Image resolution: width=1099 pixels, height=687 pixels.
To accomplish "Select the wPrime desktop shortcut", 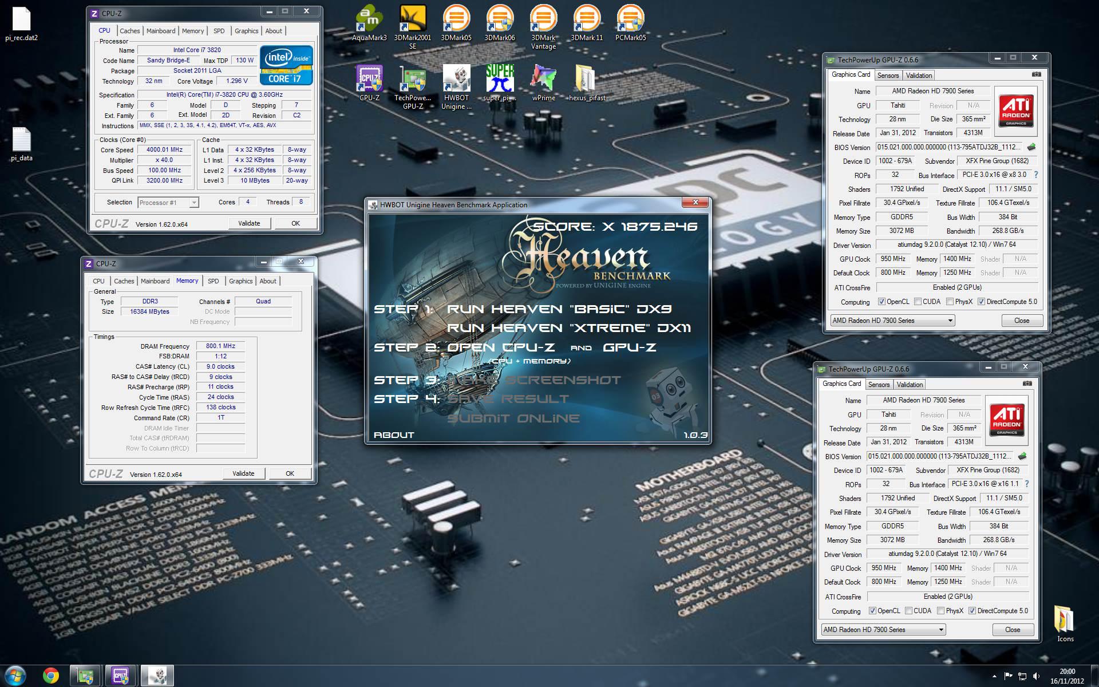I will (x=543, y=82).
